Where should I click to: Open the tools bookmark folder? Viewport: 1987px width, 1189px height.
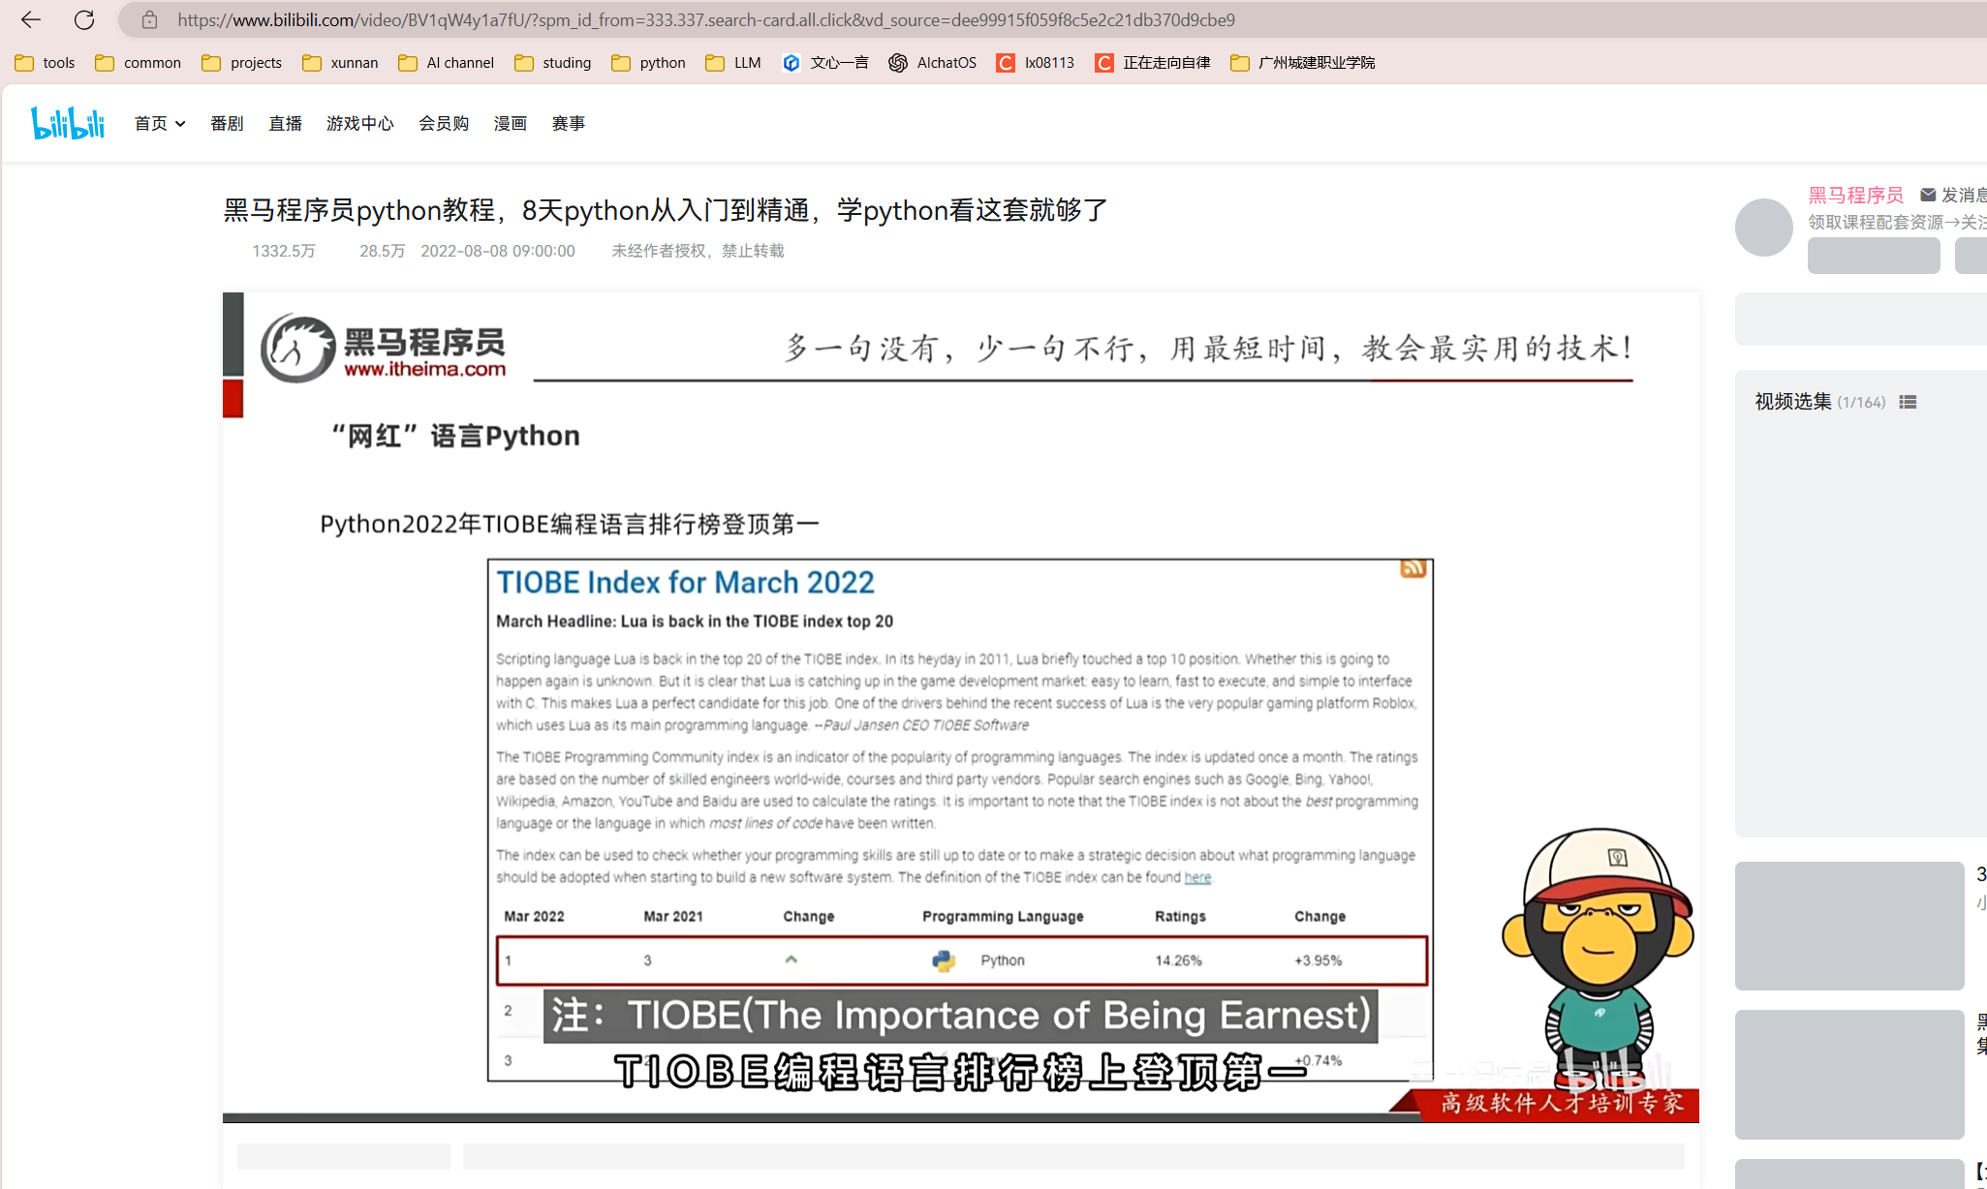46,63
